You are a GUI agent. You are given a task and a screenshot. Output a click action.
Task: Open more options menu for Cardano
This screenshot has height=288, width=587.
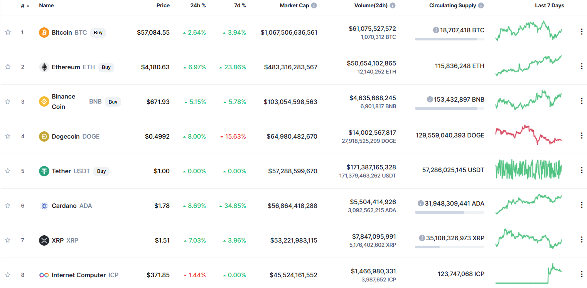pyautogui.click(x=582, y=205)
